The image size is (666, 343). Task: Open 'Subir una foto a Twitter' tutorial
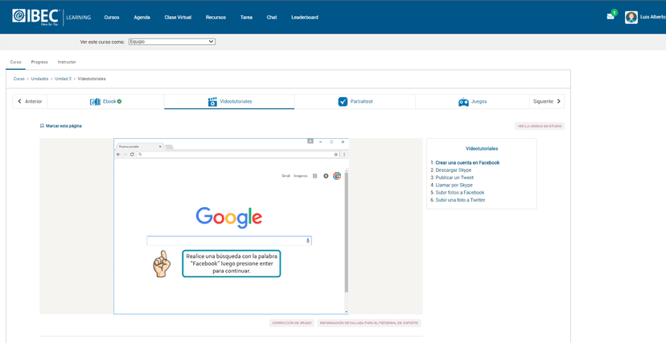460,200
